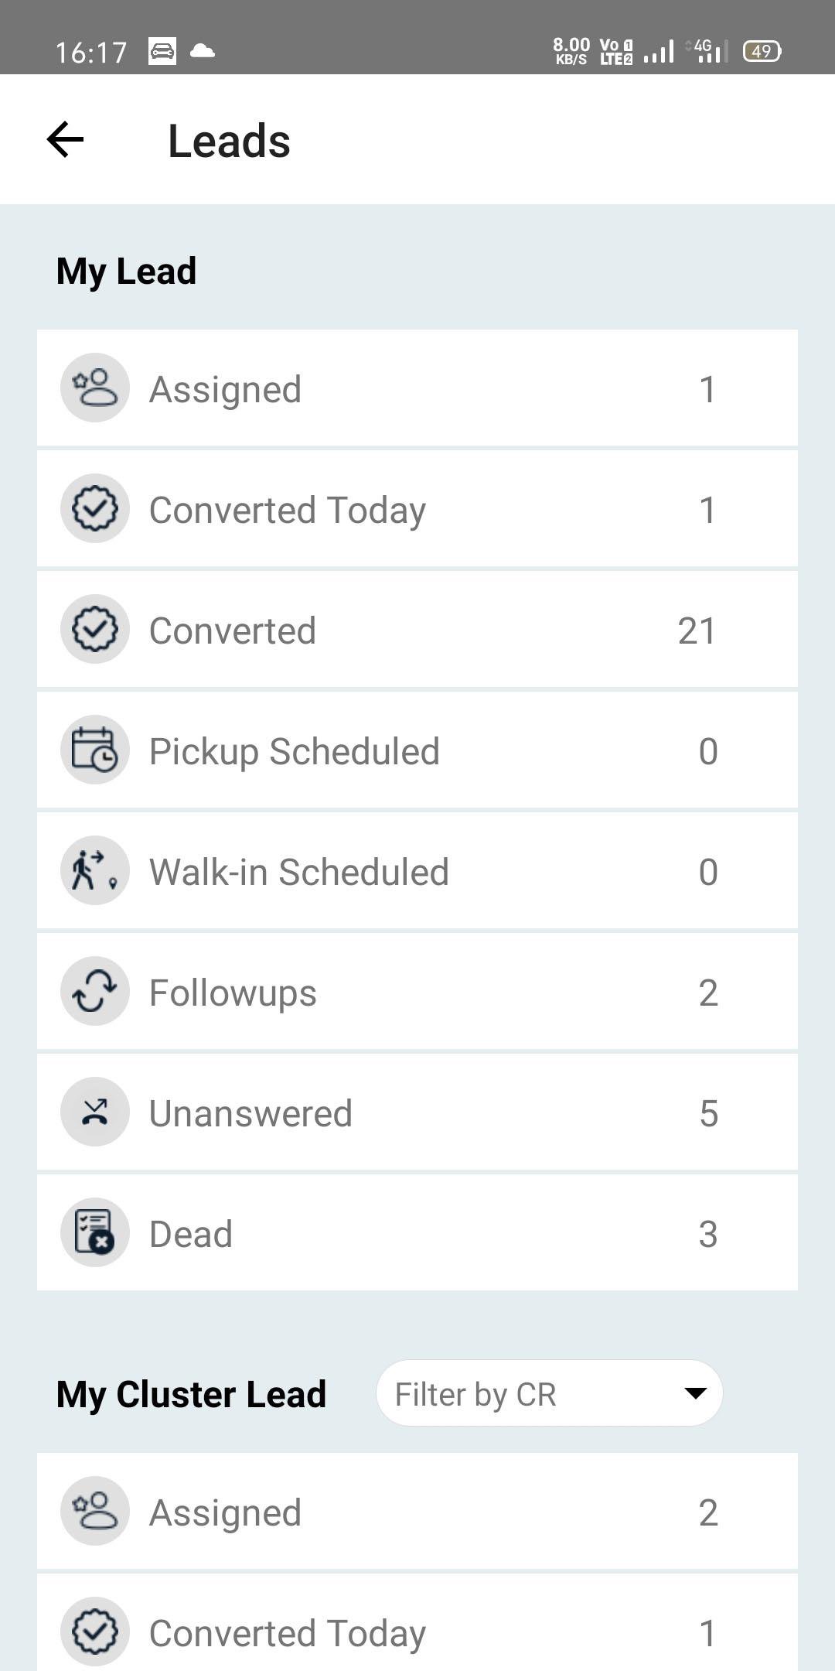Tap the Unanswered missed call icon
The image size is (835, 1671).
[x=94, y=1112]
